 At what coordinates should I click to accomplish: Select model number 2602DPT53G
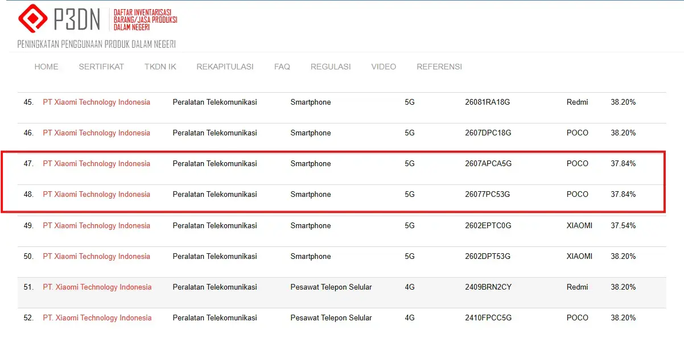coord(488,257)
